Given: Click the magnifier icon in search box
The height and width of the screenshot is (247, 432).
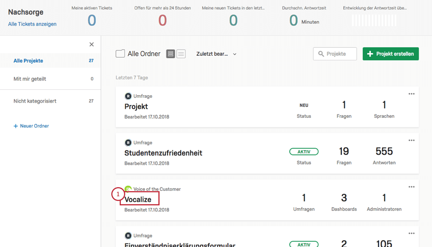Looking at the screenshot, I should click(321, 54).
